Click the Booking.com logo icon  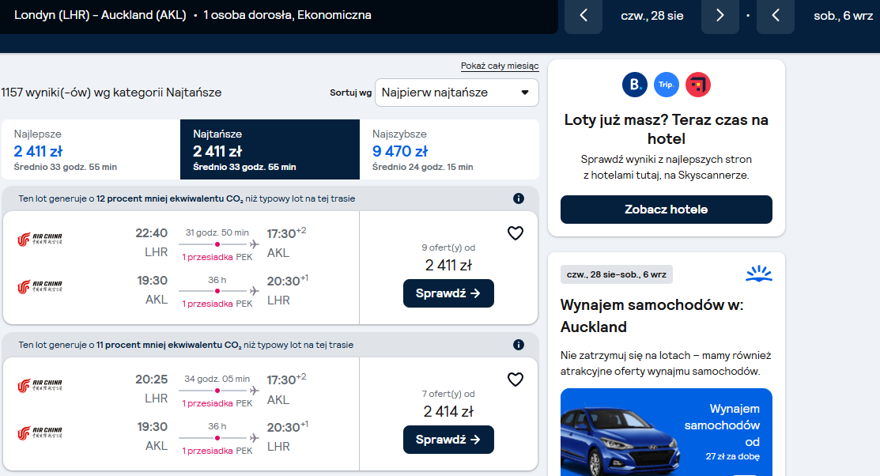click(x=635, y=85)
